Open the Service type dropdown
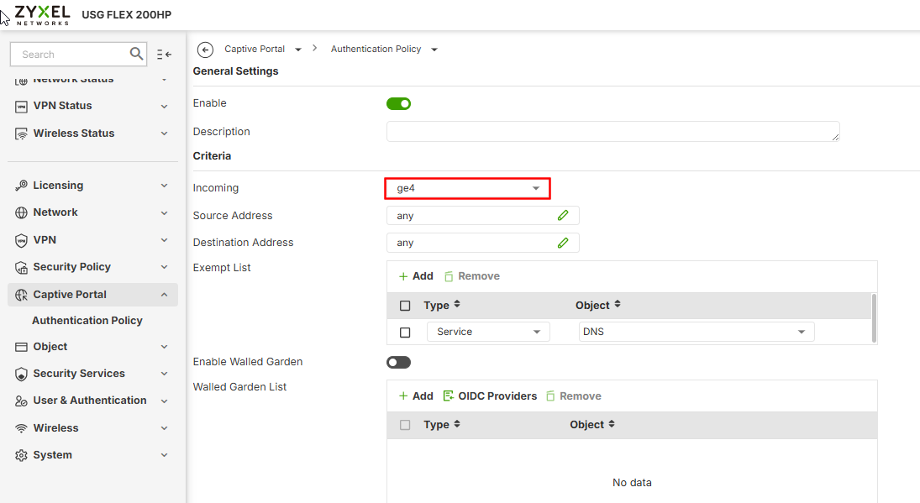Screen dimensions: 920x503 point(488,332)
